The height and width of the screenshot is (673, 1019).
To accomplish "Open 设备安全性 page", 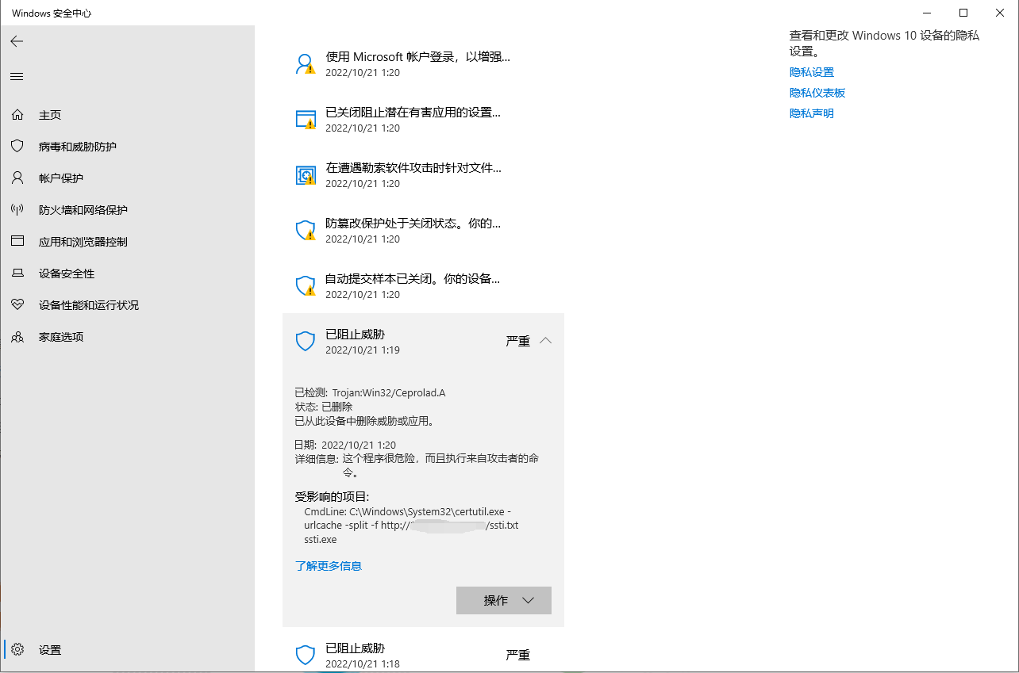I will tap(67, 273).
